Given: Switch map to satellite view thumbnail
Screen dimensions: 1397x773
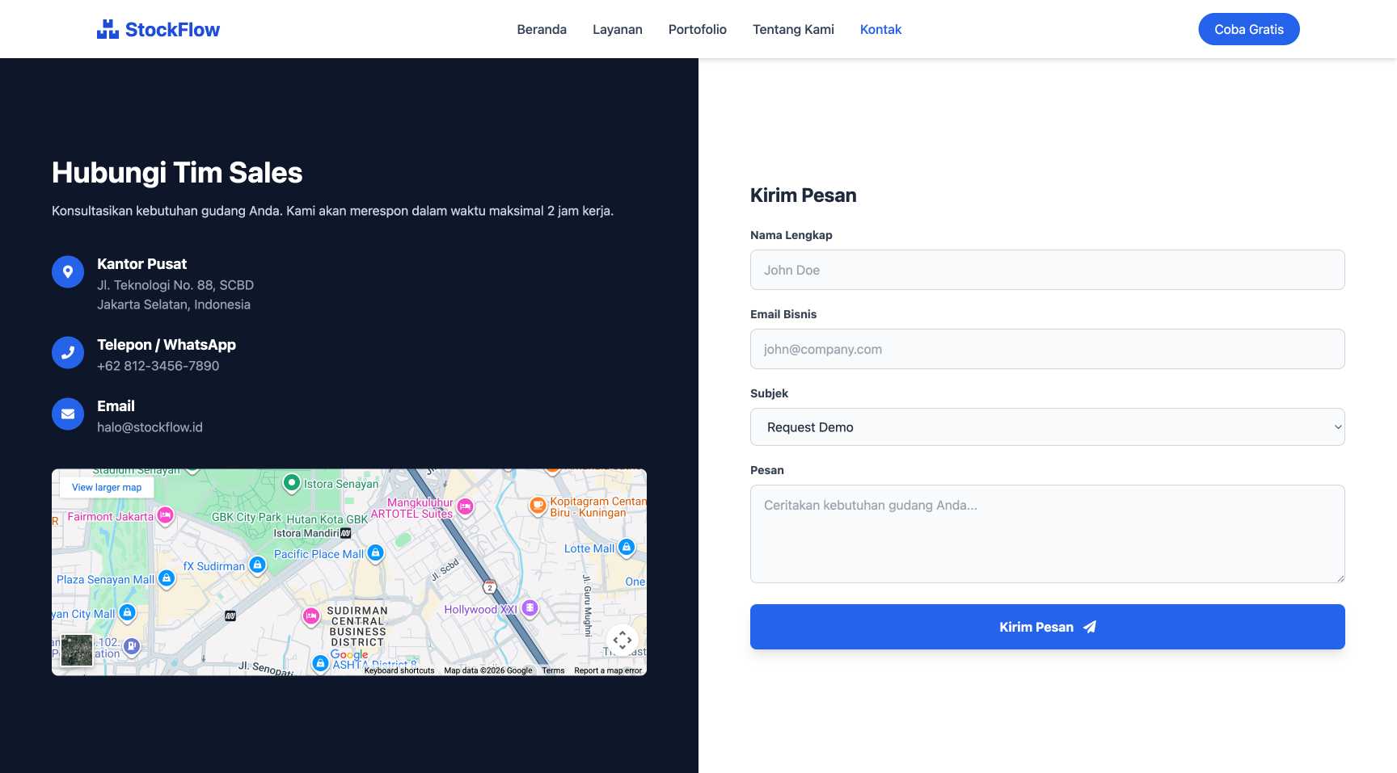Looking at the screenshot, I should point(78,650).
